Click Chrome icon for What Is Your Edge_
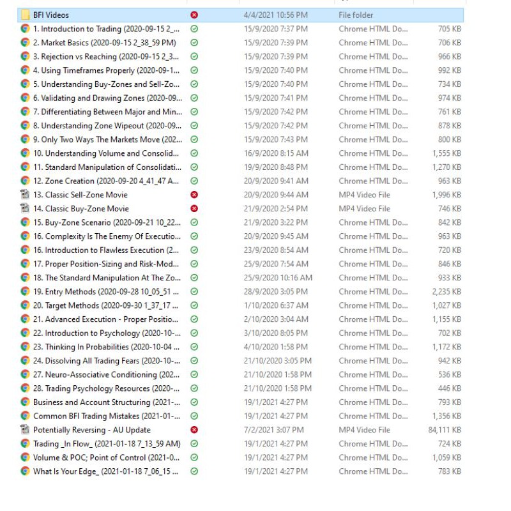The height and width of the screenshot is (511, 511). 25,471
